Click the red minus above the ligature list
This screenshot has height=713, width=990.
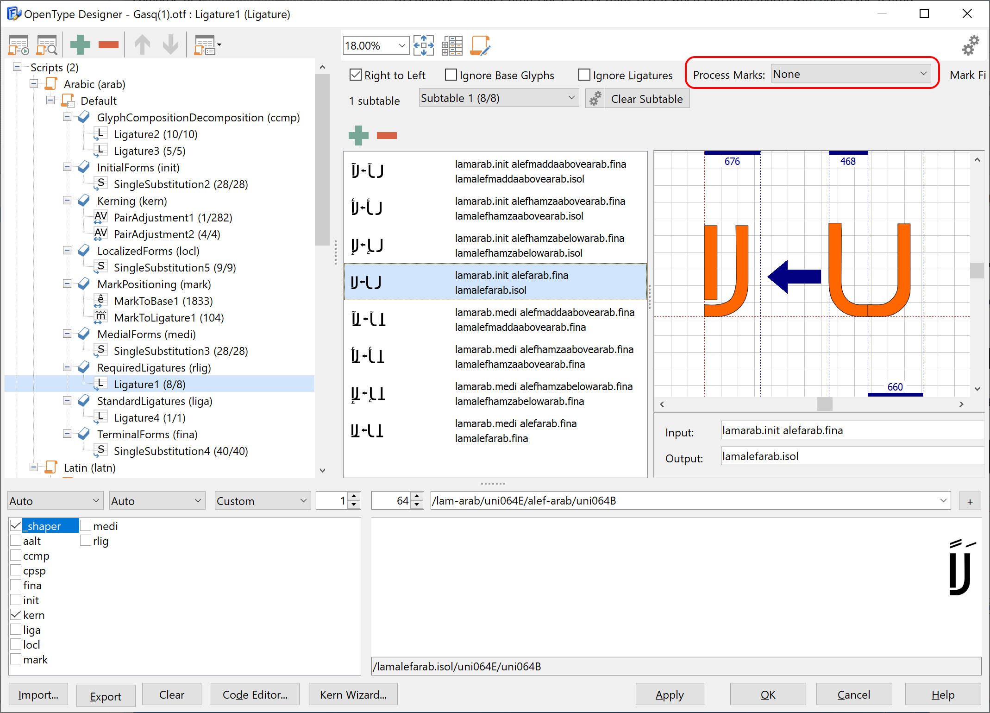coord(387,135)
